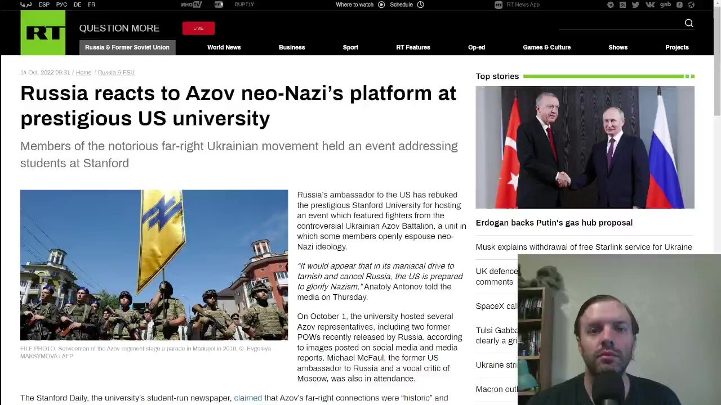Open the RT News App icon
The image size is (721, 405).
499,4
